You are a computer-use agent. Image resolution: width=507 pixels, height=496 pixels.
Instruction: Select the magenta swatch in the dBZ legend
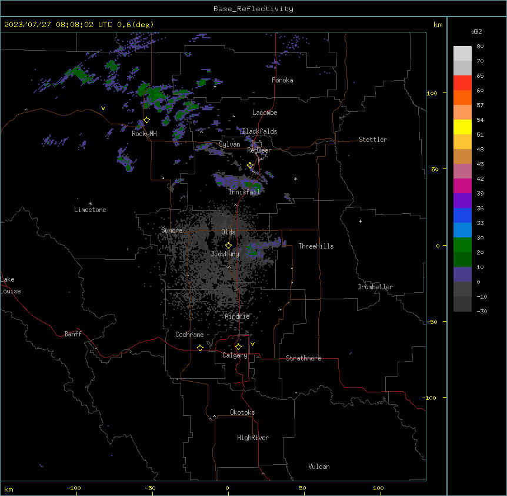462,186
